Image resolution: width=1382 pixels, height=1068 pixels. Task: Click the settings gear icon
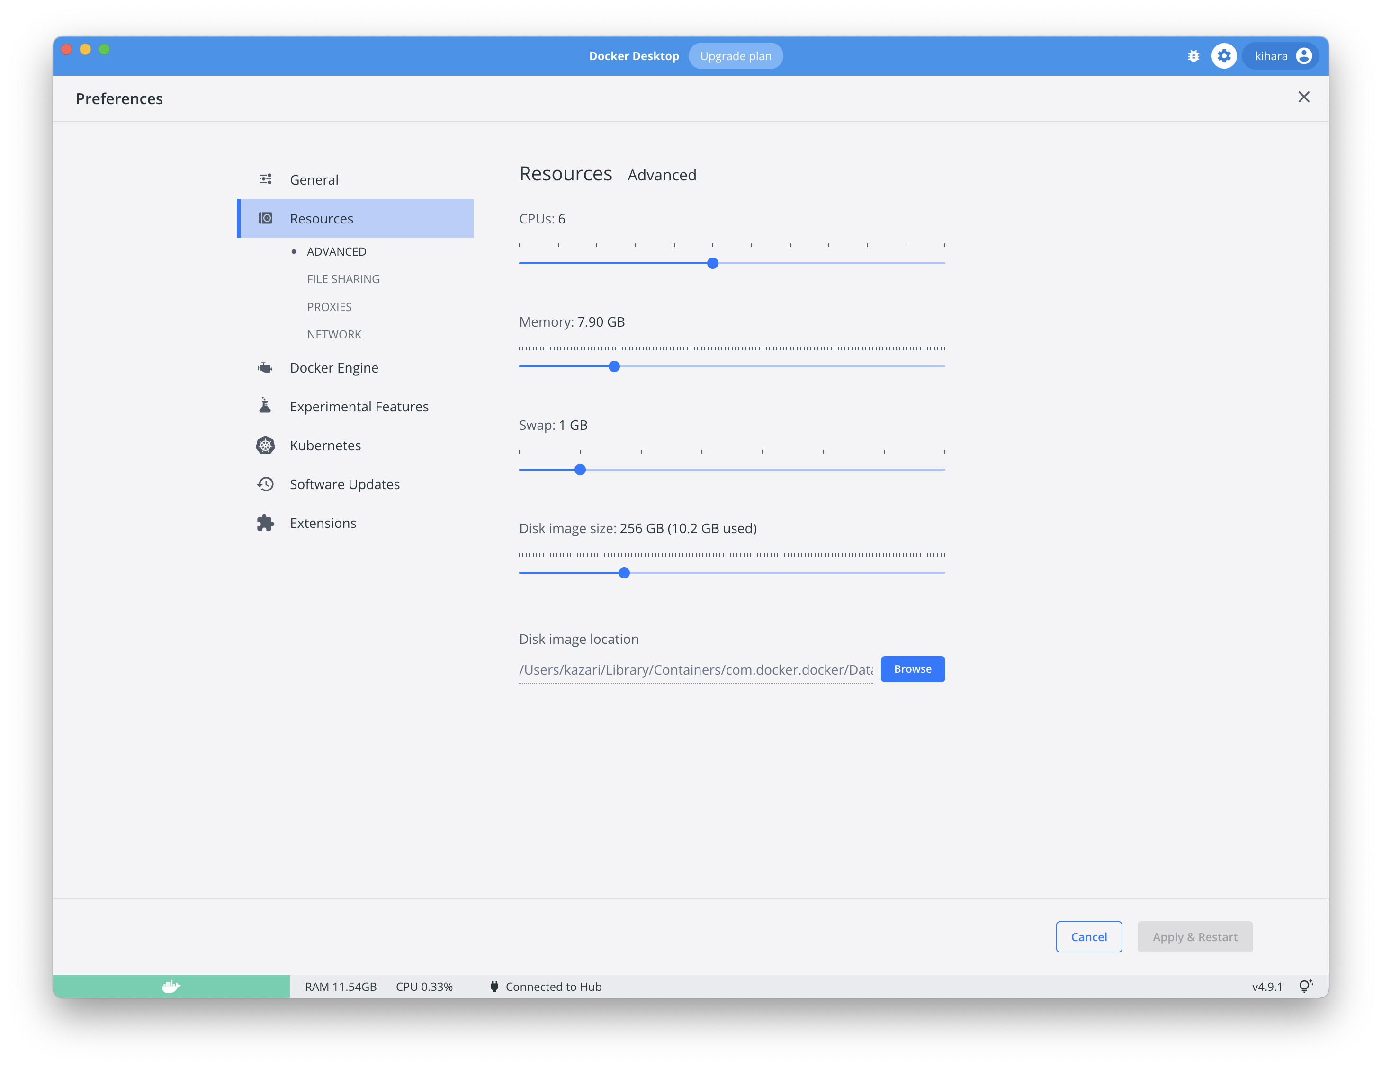1224,56
